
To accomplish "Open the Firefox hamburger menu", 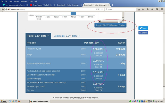I will click(x=162, y=10).
